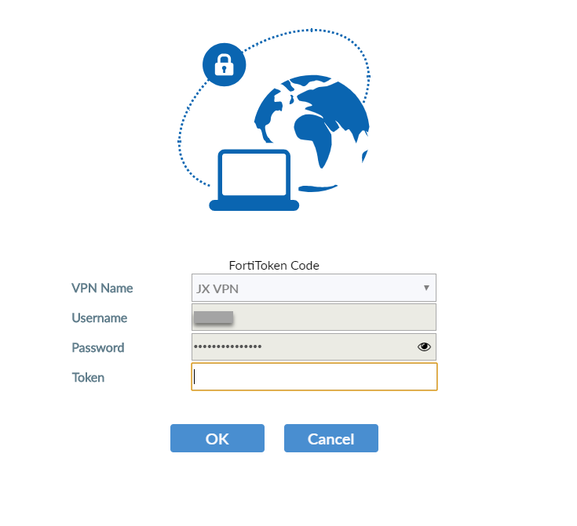The width and height of the screenshot is (577, 526).
Task: Click the Token label
Action: click(x=88, y=378)
